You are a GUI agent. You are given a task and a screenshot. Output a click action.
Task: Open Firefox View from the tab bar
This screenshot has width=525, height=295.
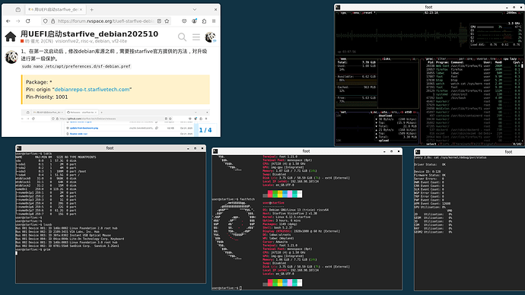17,10
